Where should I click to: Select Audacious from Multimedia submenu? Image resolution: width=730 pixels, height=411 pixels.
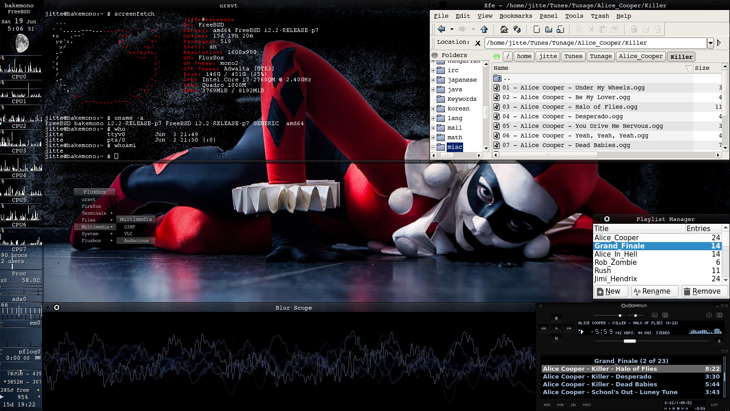(136, 241)
